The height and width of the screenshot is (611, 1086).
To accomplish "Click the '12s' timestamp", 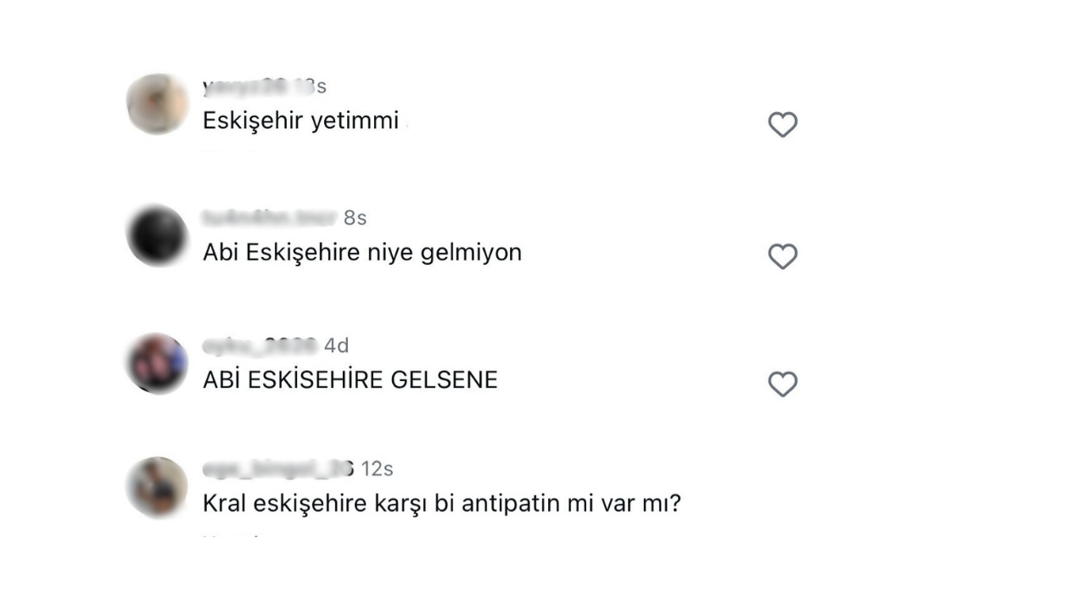I will pyautogui.click(x=377, y=468).
